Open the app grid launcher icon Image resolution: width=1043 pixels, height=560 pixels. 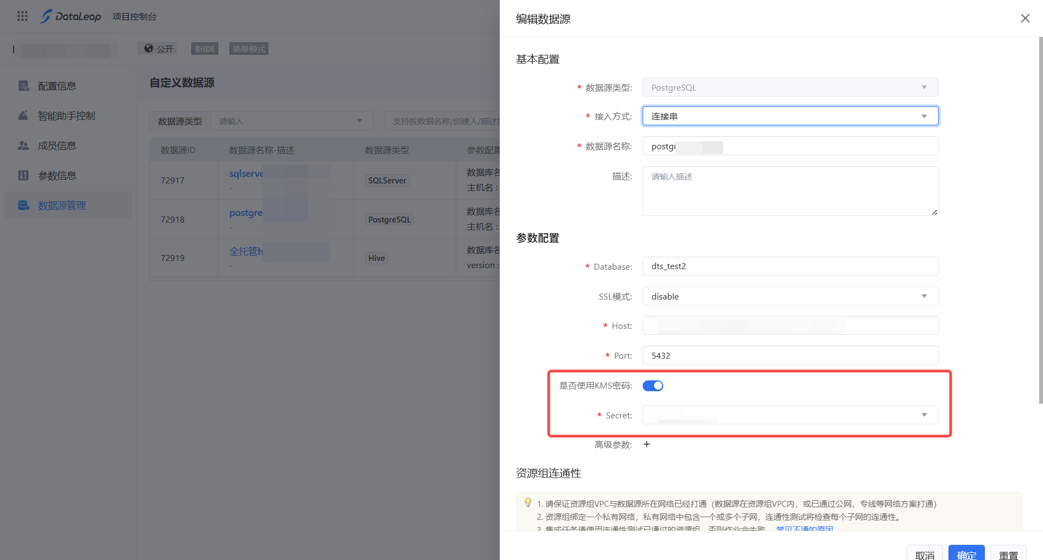(x=22, y=16)
